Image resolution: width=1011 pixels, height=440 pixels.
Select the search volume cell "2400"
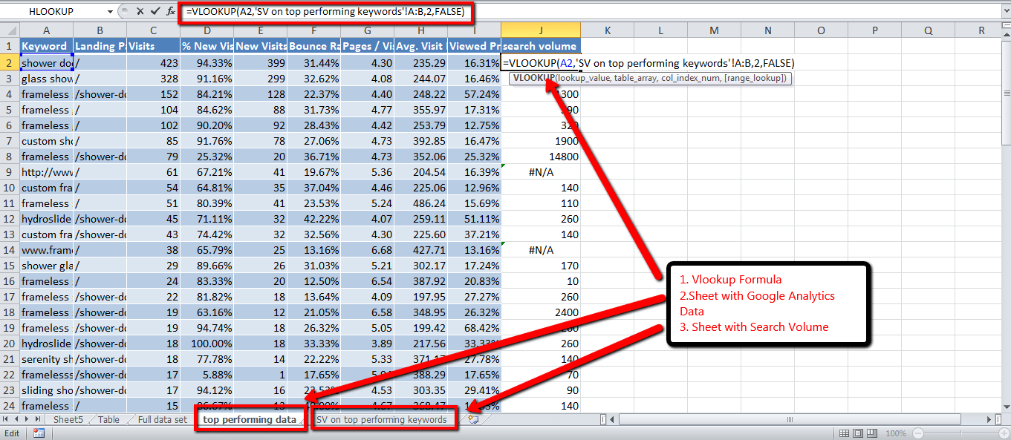[x=541, y=312]
